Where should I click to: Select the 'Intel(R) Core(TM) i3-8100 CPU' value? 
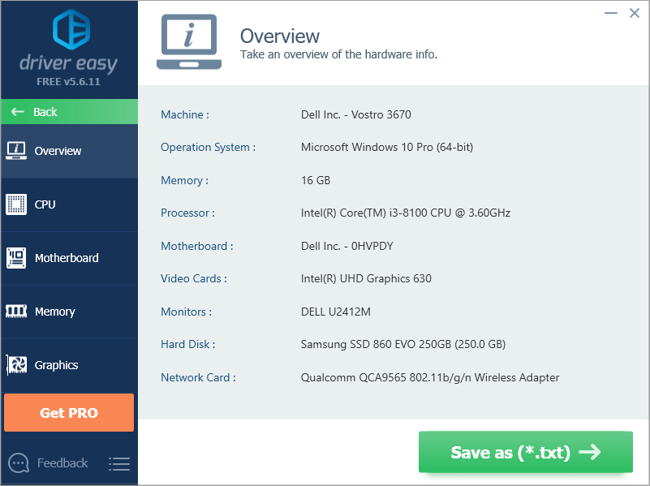tap(376, 213)
